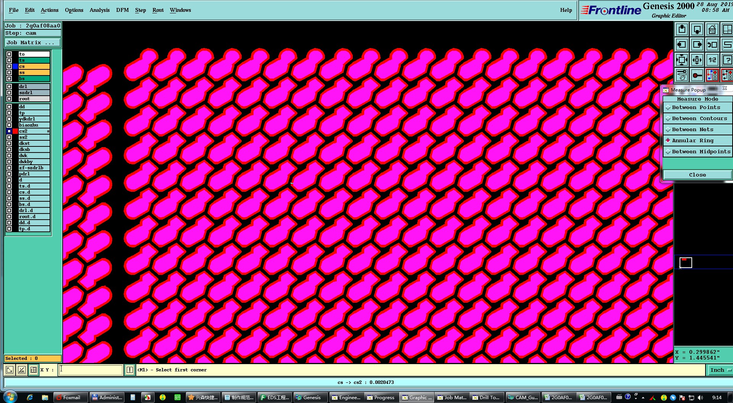
Task: Click the zoom-in icon with inward arrows
Action: click(682, 60)
